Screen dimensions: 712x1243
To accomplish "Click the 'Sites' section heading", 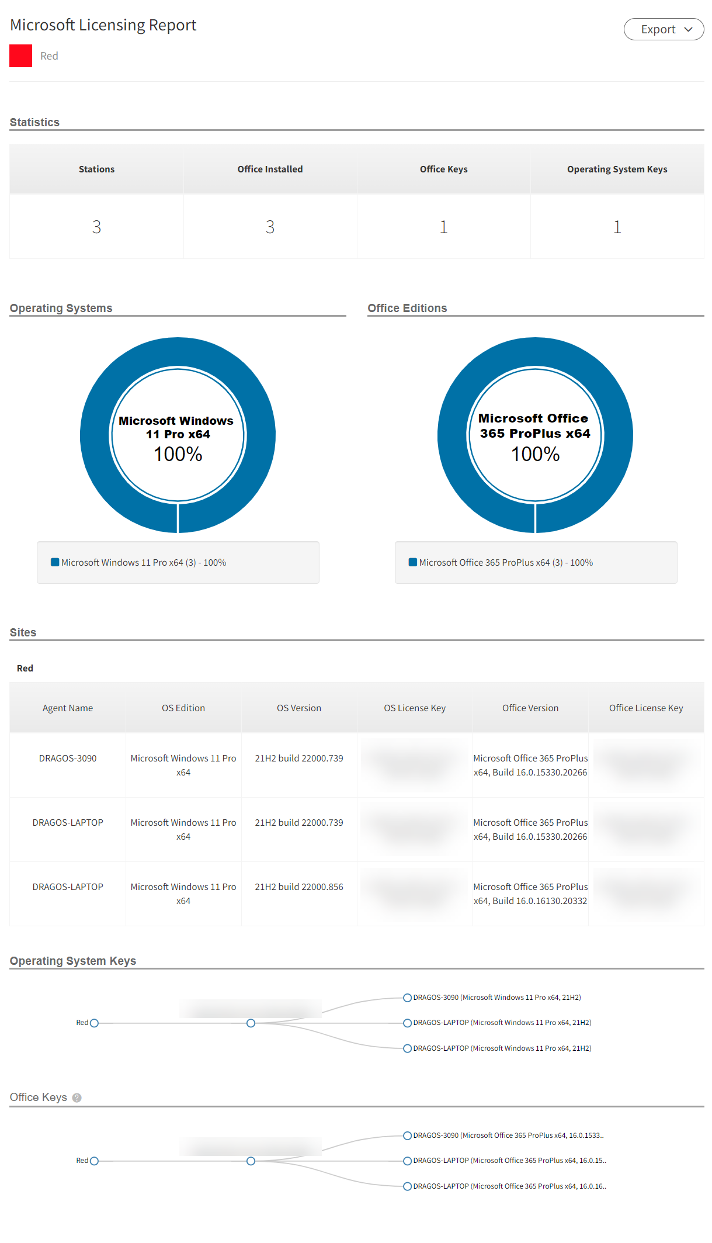I will tap(23, 632).
